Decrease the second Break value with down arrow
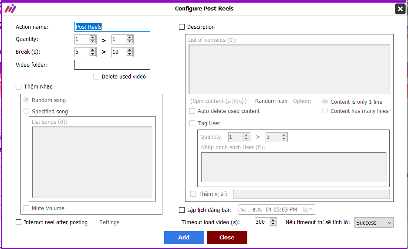 [130, 54]
